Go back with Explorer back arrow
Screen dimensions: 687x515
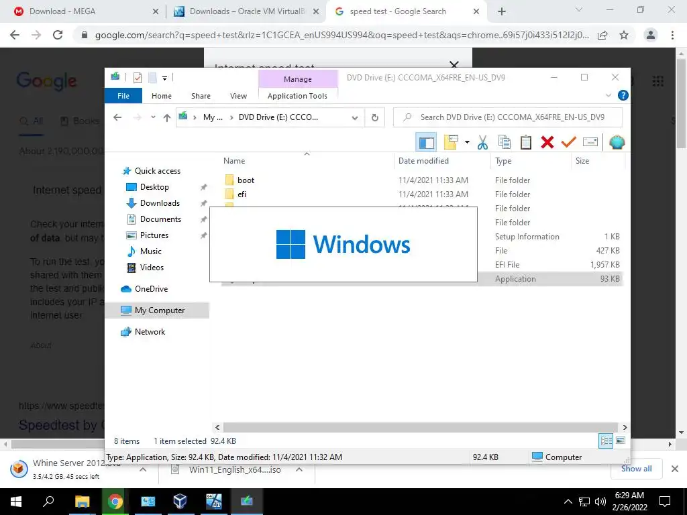(x=117, y=117)
